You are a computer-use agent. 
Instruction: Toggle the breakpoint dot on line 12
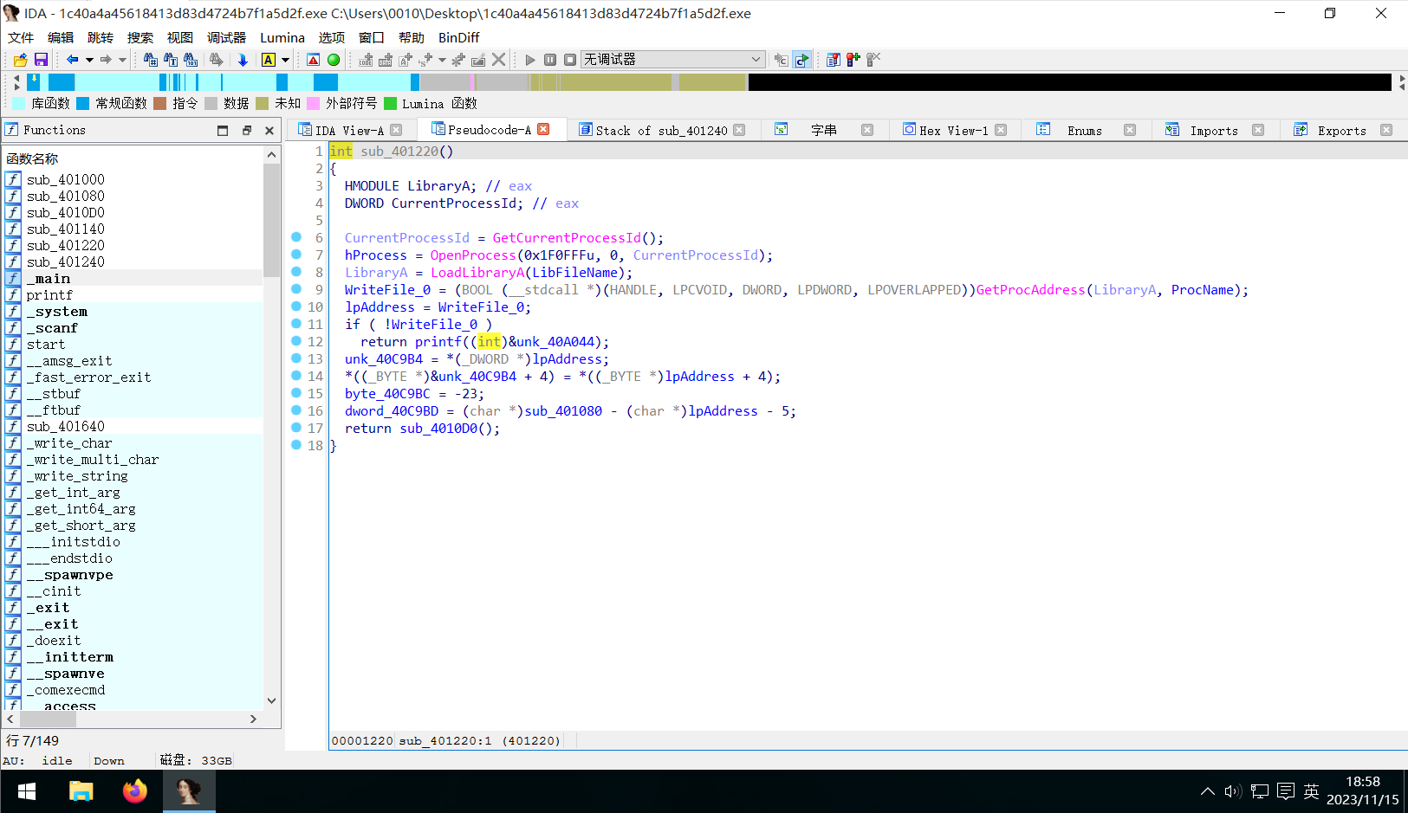pos(296,341)
